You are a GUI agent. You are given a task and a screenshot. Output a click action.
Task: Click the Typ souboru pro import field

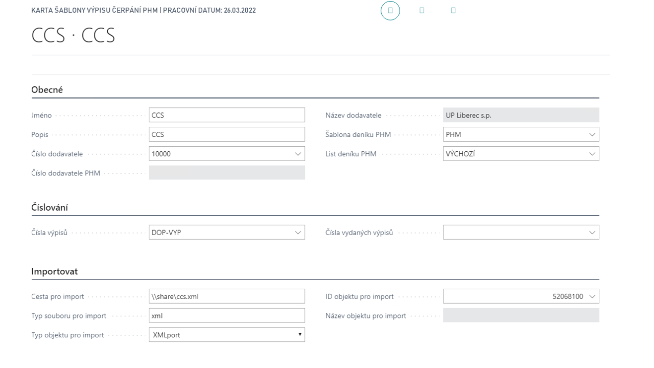click(x=227, y=315)
